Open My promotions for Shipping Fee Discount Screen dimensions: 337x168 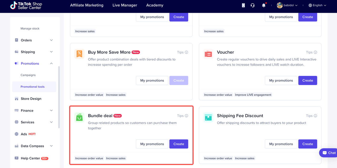pyautogui.click(x=281, y=144)
